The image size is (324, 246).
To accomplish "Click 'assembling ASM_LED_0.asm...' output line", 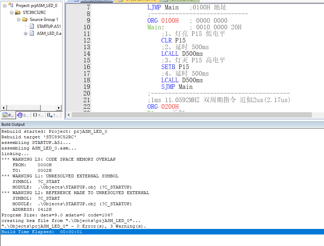I will (39, 148).
